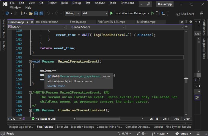Collapse the timeUnion2FormationEvent function block
Image resolution: width=208 pixels, height=136 pixels.
(30, 110)
